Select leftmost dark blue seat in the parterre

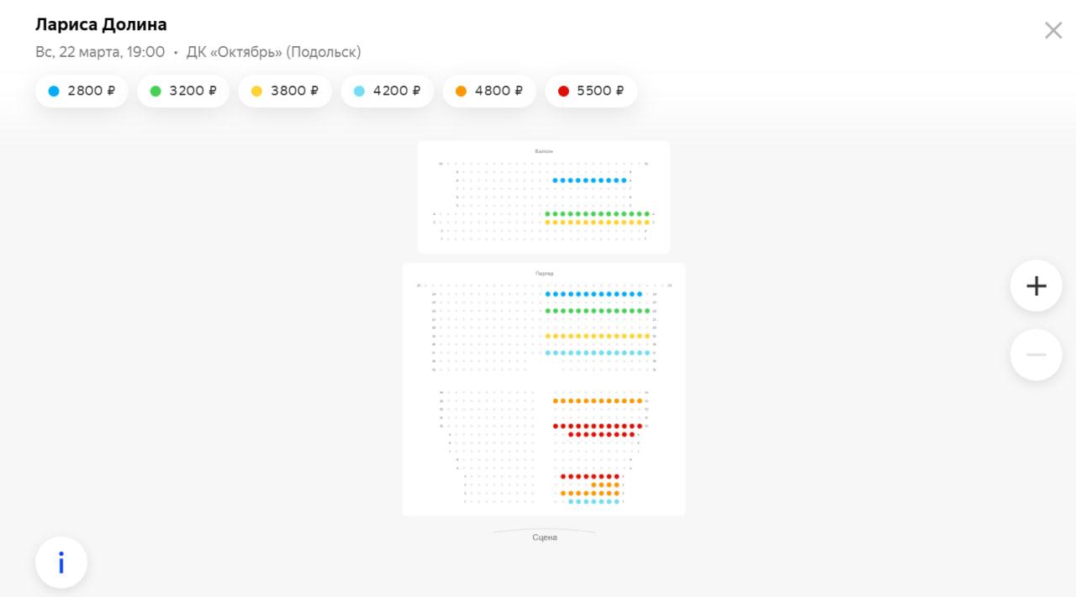[x=547, y=294]
